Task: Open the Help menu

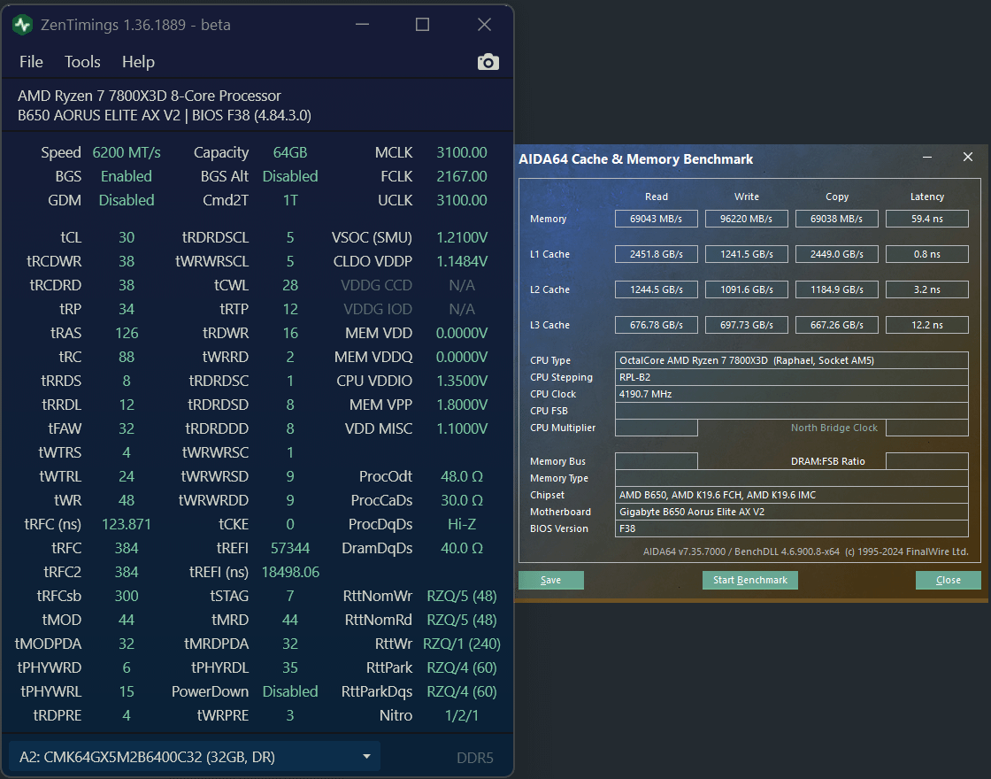Action: tap(138, 62)
